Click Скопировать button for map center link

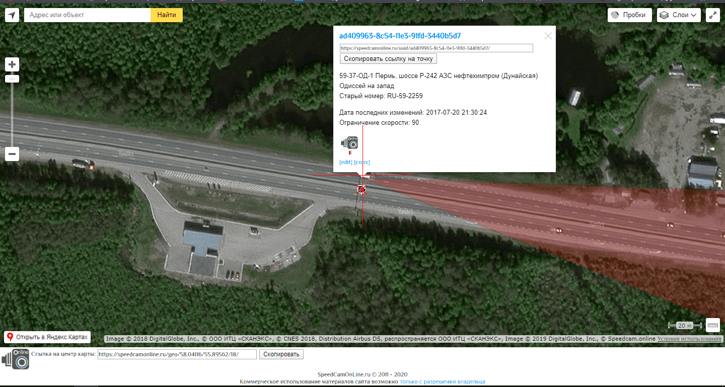[x=281, y=354]
